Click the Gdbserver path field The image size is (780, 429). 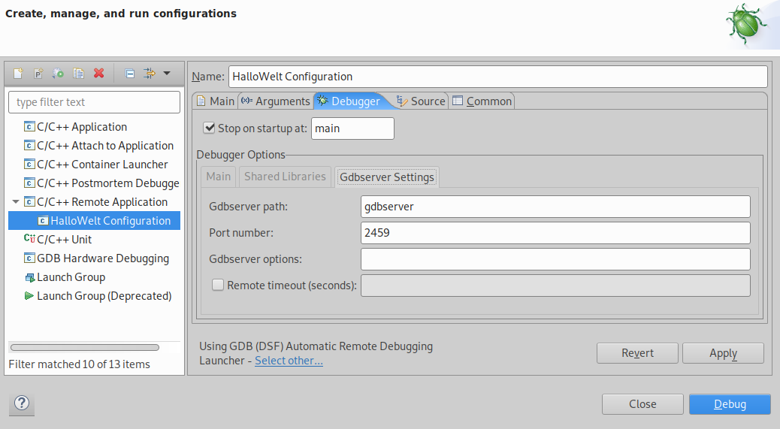[555, 207]
